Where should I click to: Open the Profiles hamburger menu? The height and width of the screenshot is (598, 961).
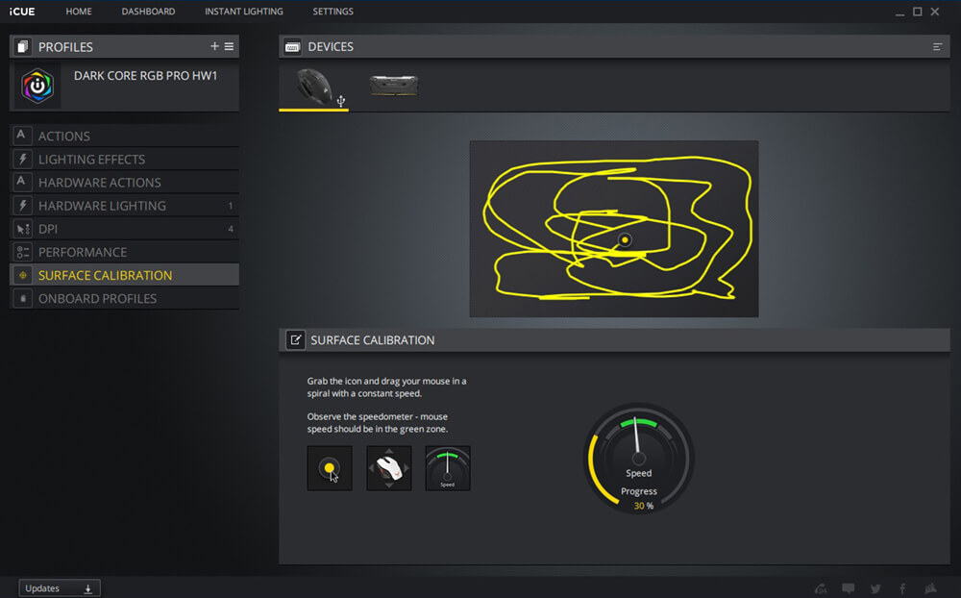click(229, 46)
